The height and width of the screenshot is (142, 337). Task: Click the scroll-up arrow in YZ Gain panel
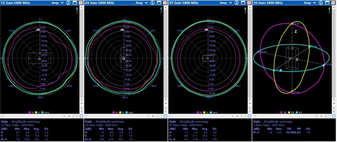[x=82, y=7]
